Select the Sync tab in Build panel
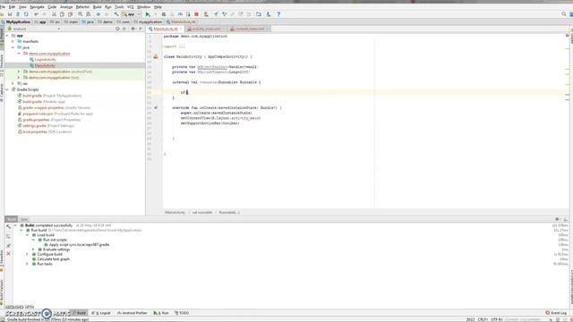Image resolution: width=573 pixels, height=322 pixels. 24,219
